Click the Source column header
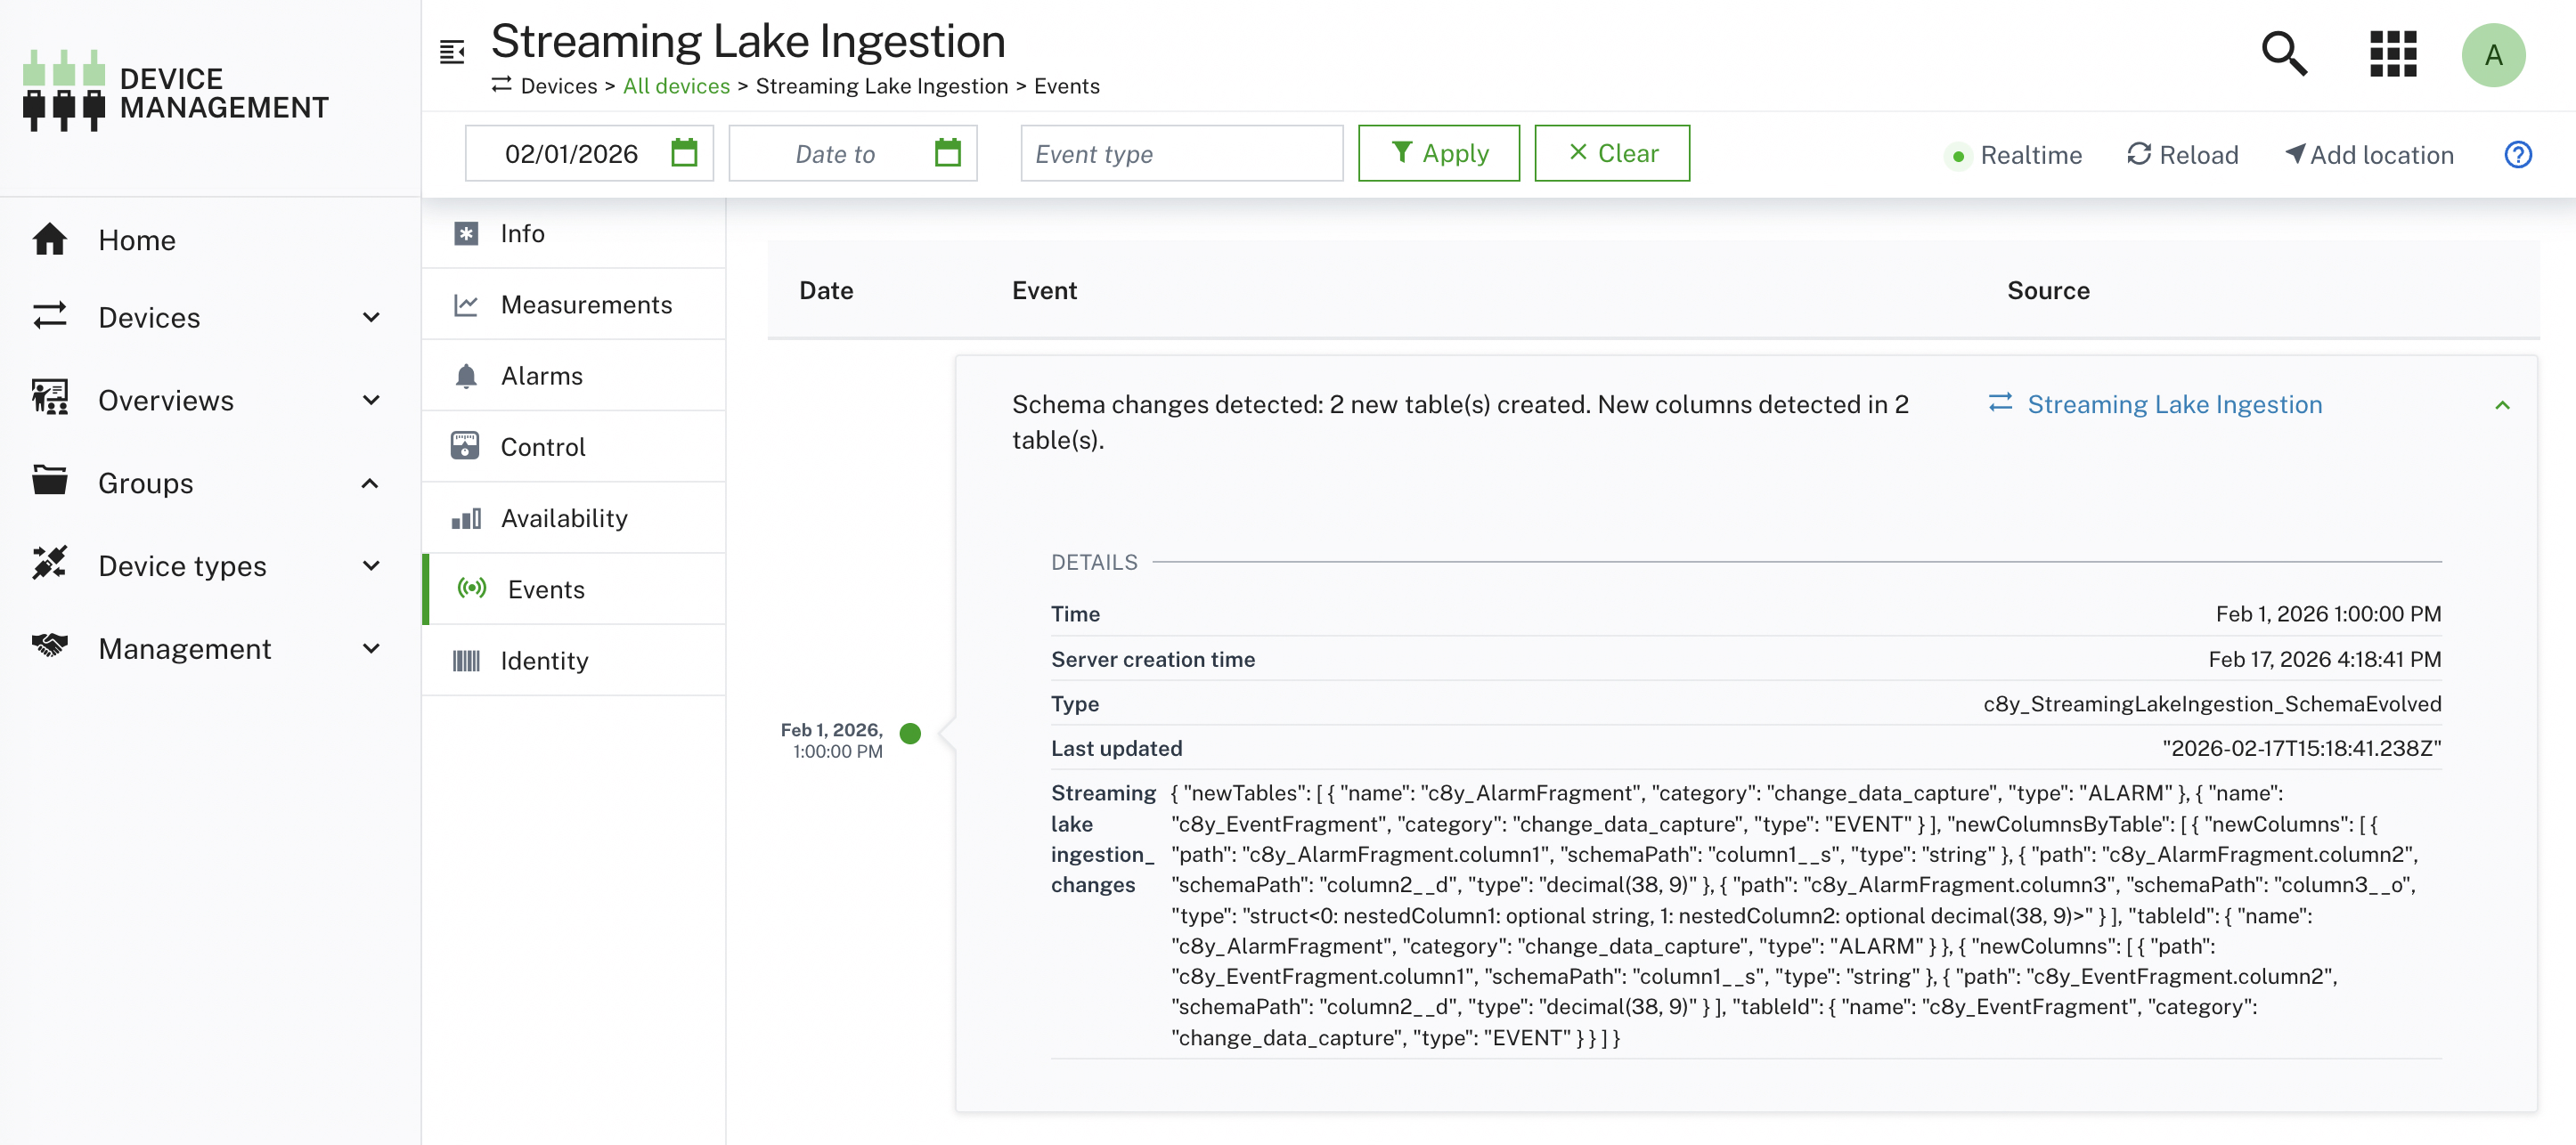Viewport: 2576px width, 1145px height. point(2048,291)
